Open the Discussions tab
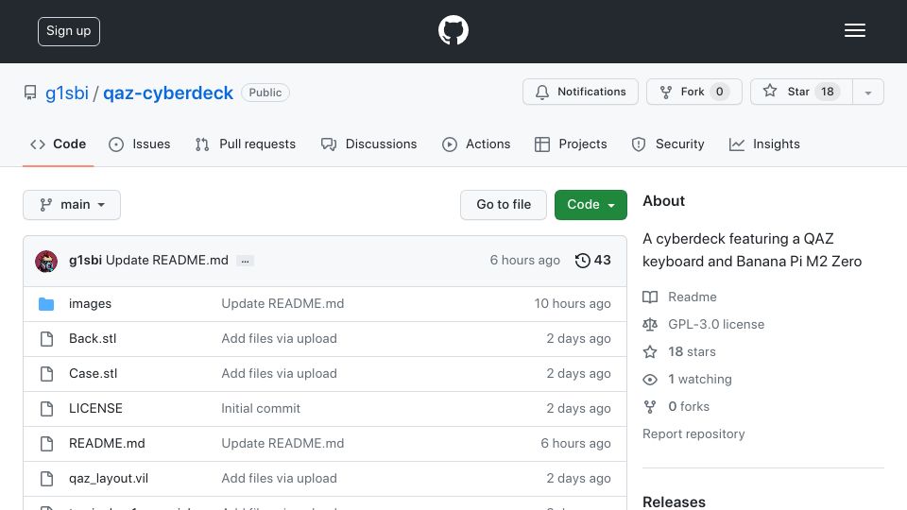This screenshot has height=510, width=907. click(x=369, y=144)
